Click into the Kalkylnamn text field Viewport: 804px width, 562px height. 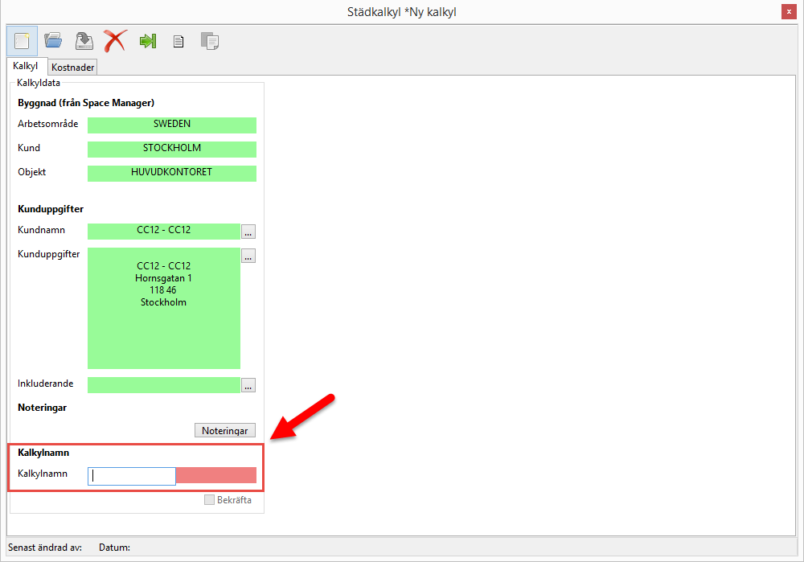click(x=132, y=476)
